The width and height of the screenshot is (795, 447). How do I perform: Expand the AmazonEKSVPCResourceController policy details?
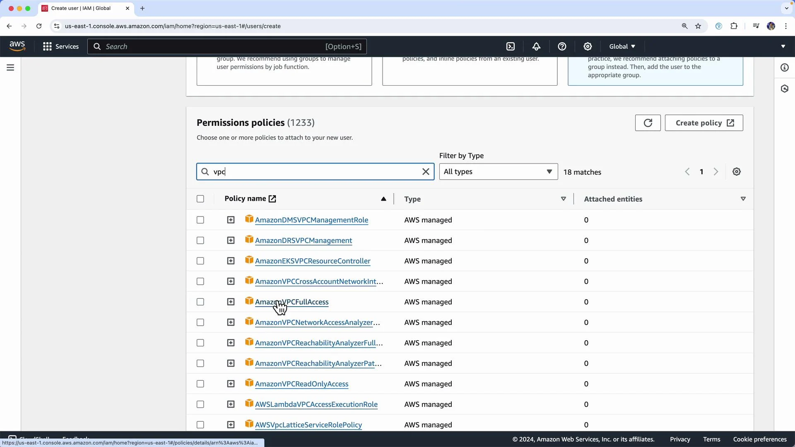click(x=231, y=261)
